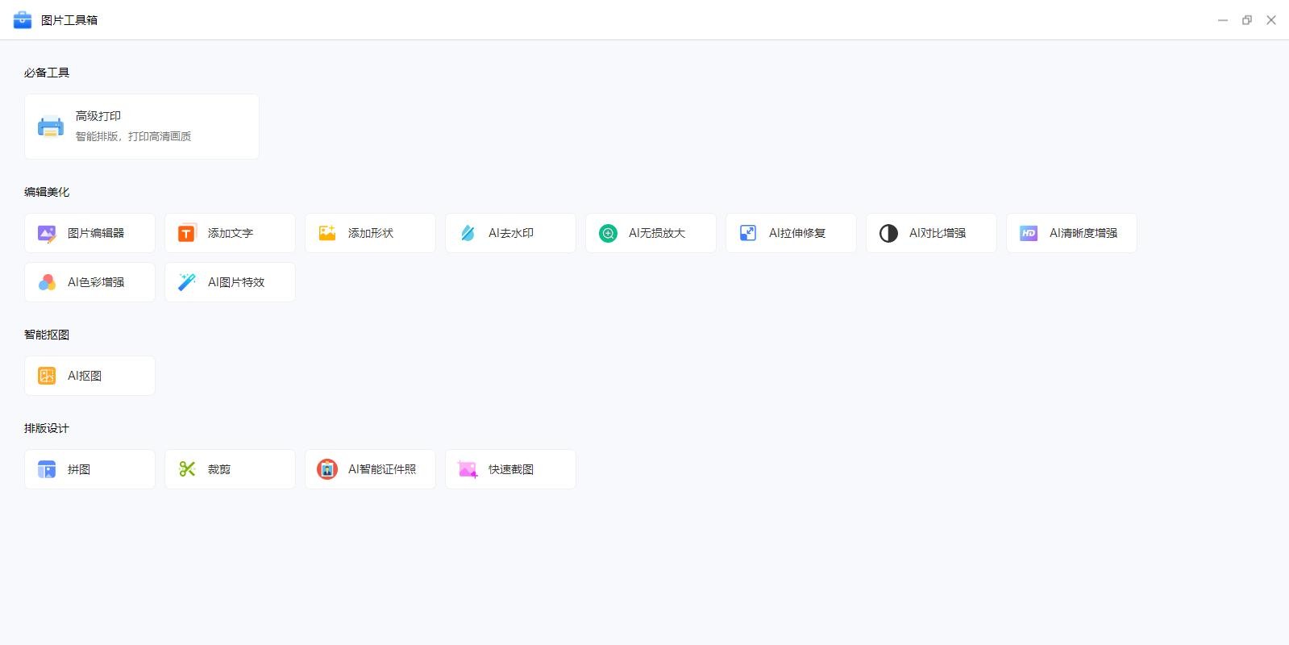
Task: Launch the 图片编辑器 image editor
Action: click(x=89, y=233)
